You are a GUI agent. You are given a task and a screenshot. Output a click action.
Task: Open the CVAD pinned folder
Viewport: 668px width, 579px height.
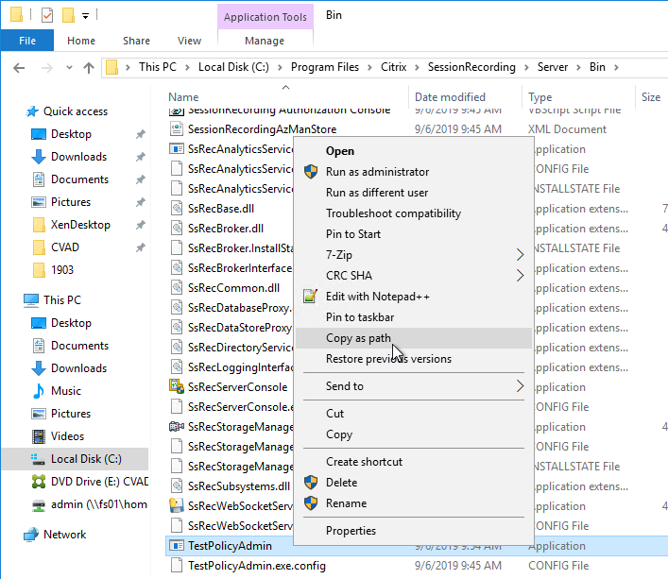tap(65, 247)
